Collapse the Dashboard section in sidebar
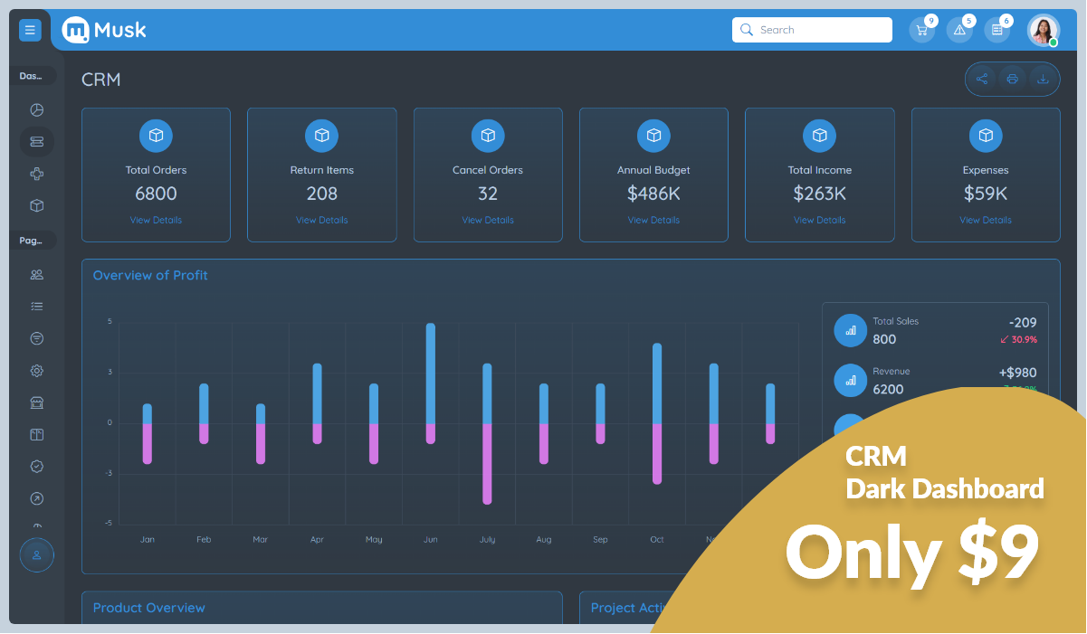 coord(33,75)
